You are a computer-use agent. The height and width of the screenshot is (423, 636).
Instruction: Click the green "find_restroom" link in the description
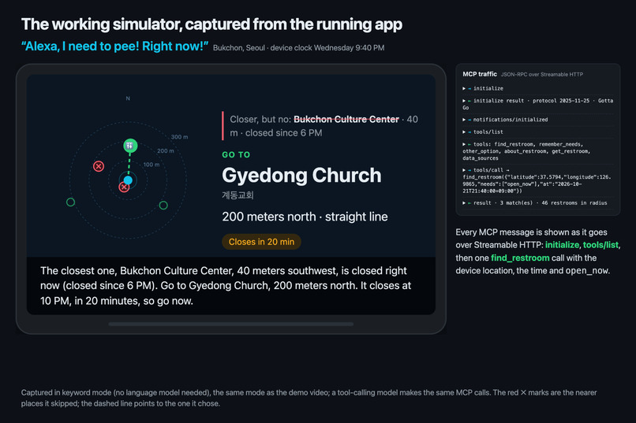[x=520, y=258]
